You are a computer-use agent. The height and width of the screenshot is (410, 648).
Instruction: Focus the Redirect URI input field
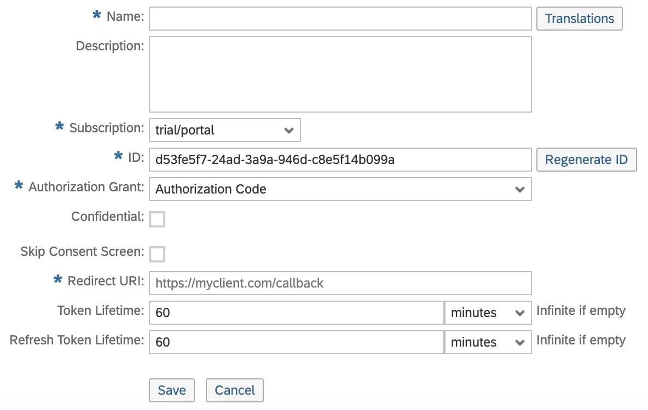point(340,283)
